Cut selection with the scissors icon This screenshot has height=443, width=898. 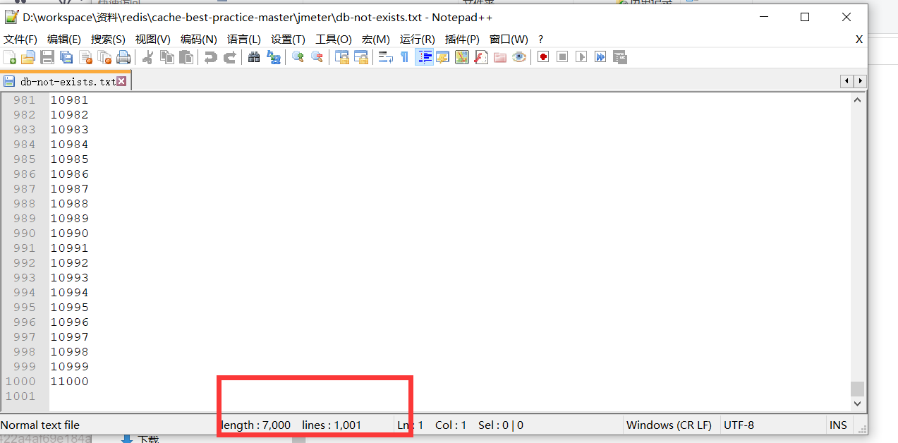pyautogui.click(x=147, y=57)
